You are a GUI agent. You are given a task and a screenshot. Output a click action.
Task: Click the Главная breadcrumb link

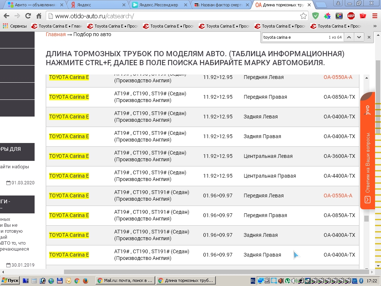[x=55, y=34]
